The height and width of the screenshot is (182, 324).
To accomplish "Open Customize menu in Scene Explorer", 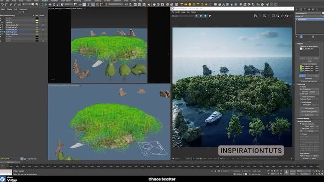I will click(23, 9).
